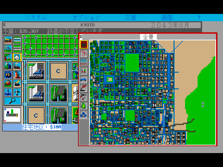Click the upper empty C zone tile
223x167 pixels.
58,71
